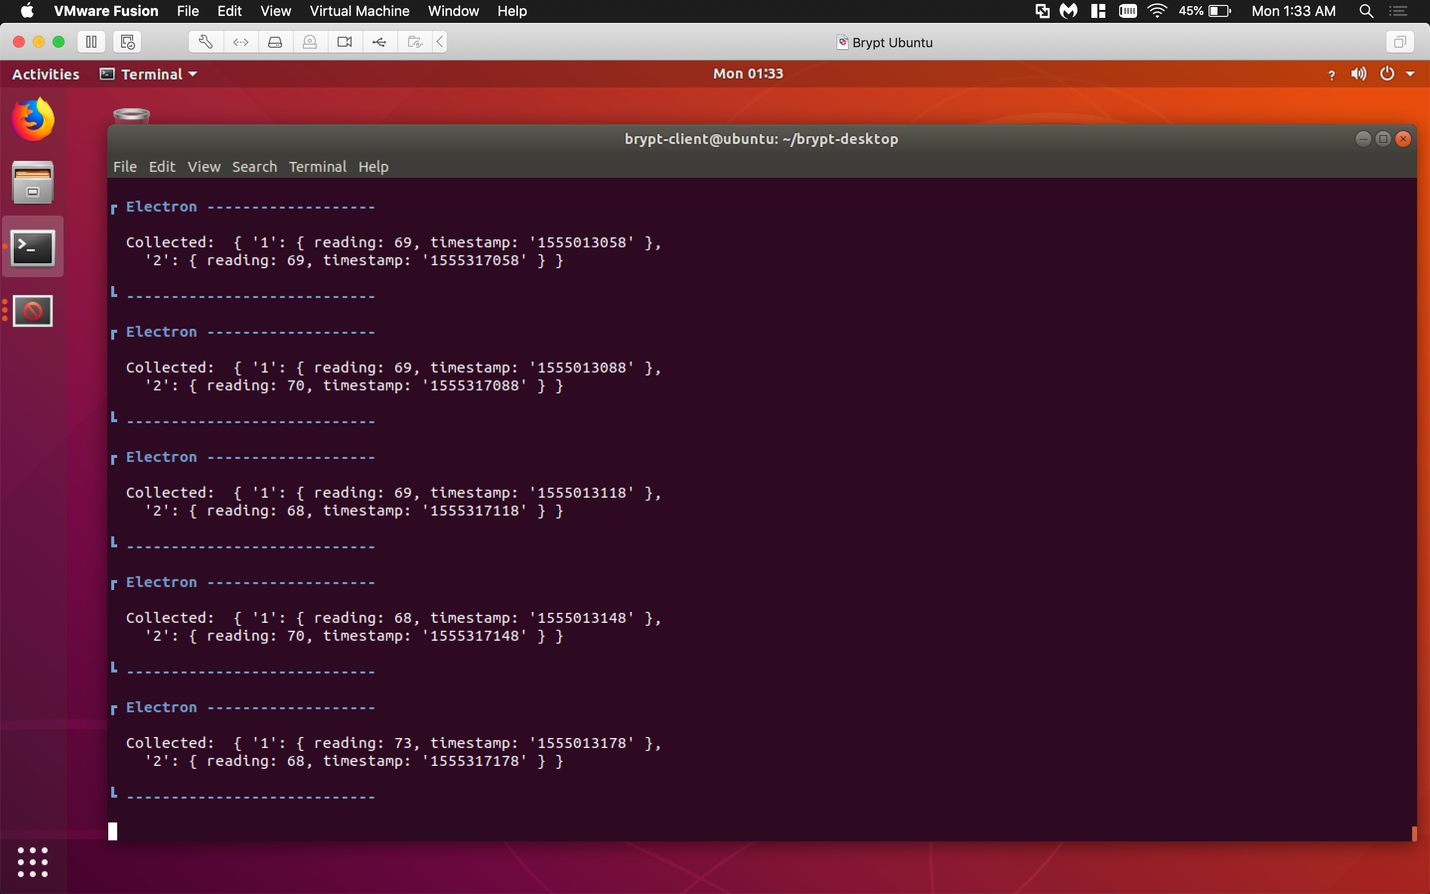Open the Files app in dock

33,183
